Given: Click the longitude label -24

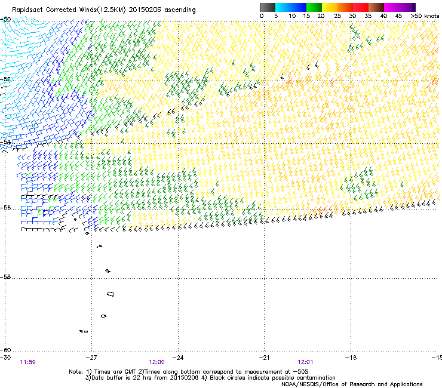Looking at the screenshot, I should 178,358.
